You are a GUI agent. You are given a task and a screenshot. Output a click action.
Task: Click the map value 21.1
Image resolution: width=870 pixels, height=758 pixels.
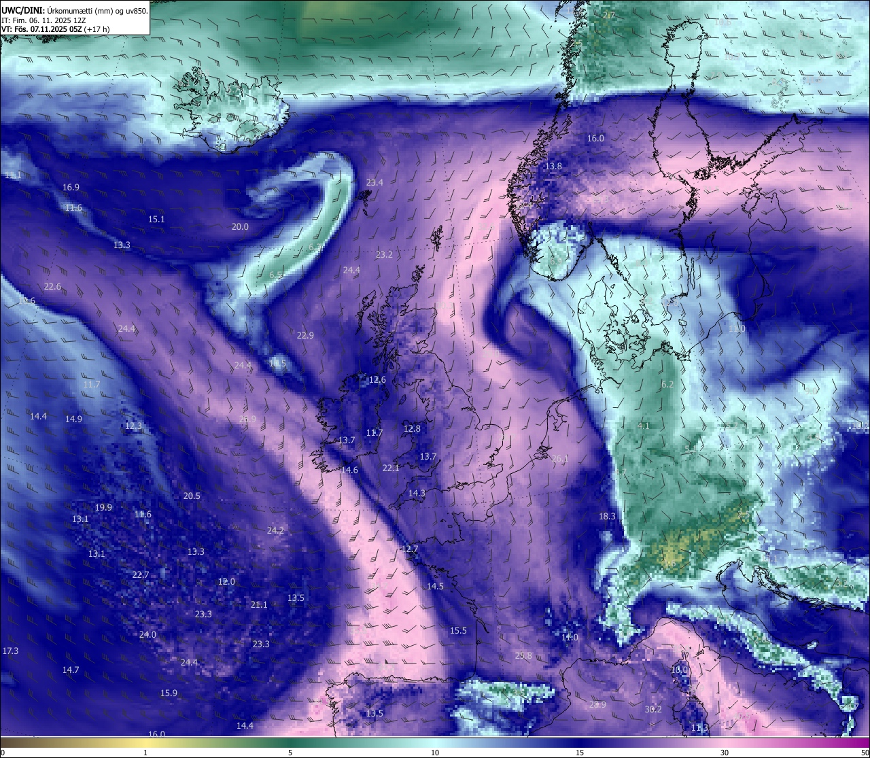[259, 605]
